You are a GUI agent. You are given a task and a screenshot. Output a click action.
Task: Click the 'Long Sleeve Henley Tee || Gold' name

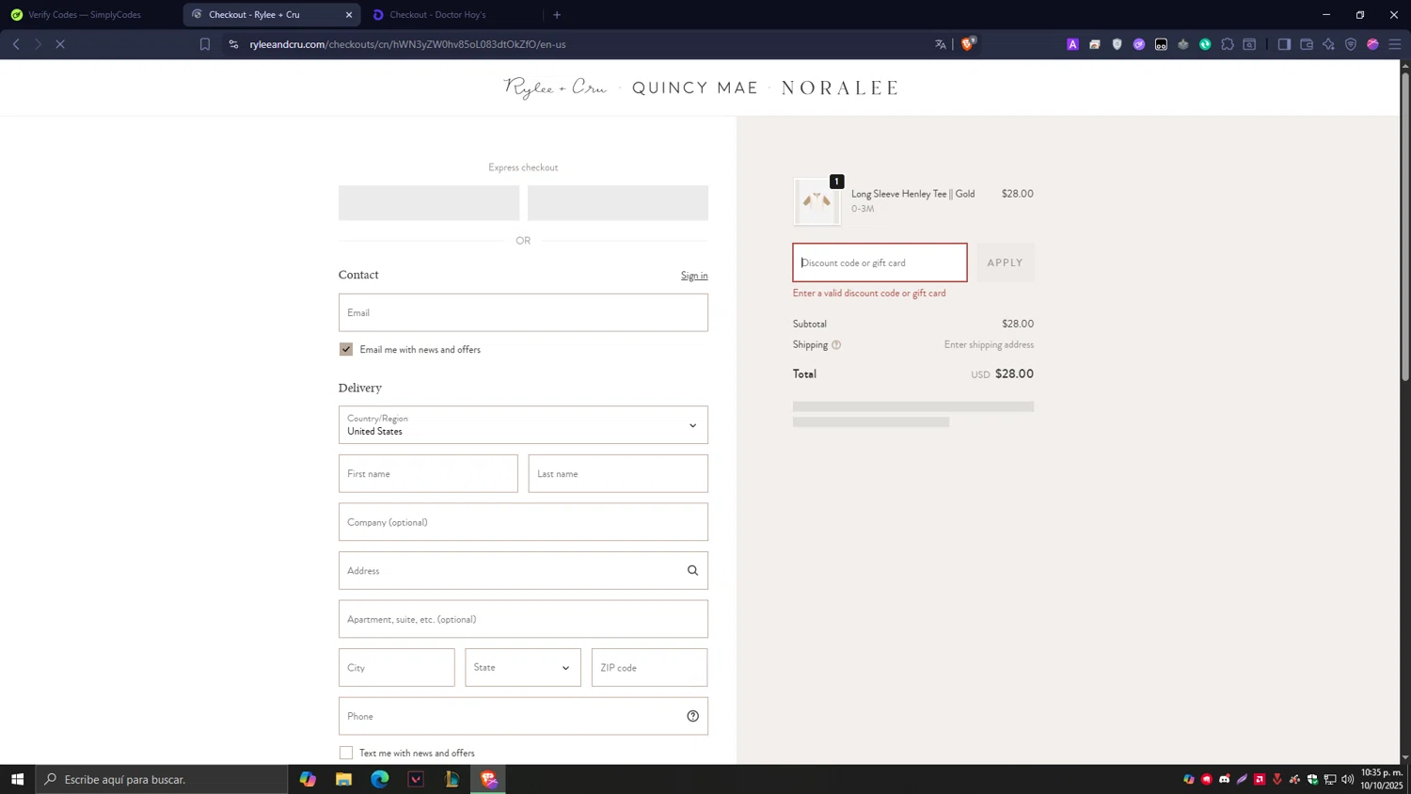pos(912,194)
